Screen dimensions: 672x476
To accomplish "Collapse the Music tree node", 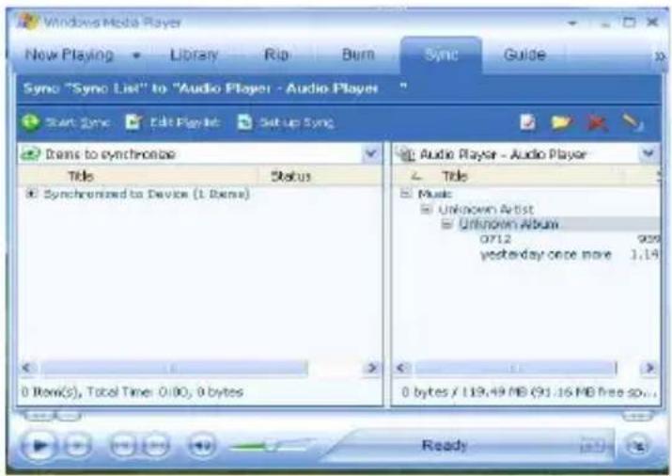I will pos(405,194).
